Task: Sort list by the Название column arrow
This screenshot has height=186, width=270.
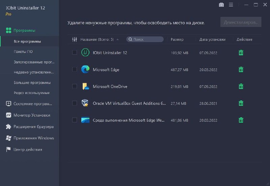Action: point(117,39)
